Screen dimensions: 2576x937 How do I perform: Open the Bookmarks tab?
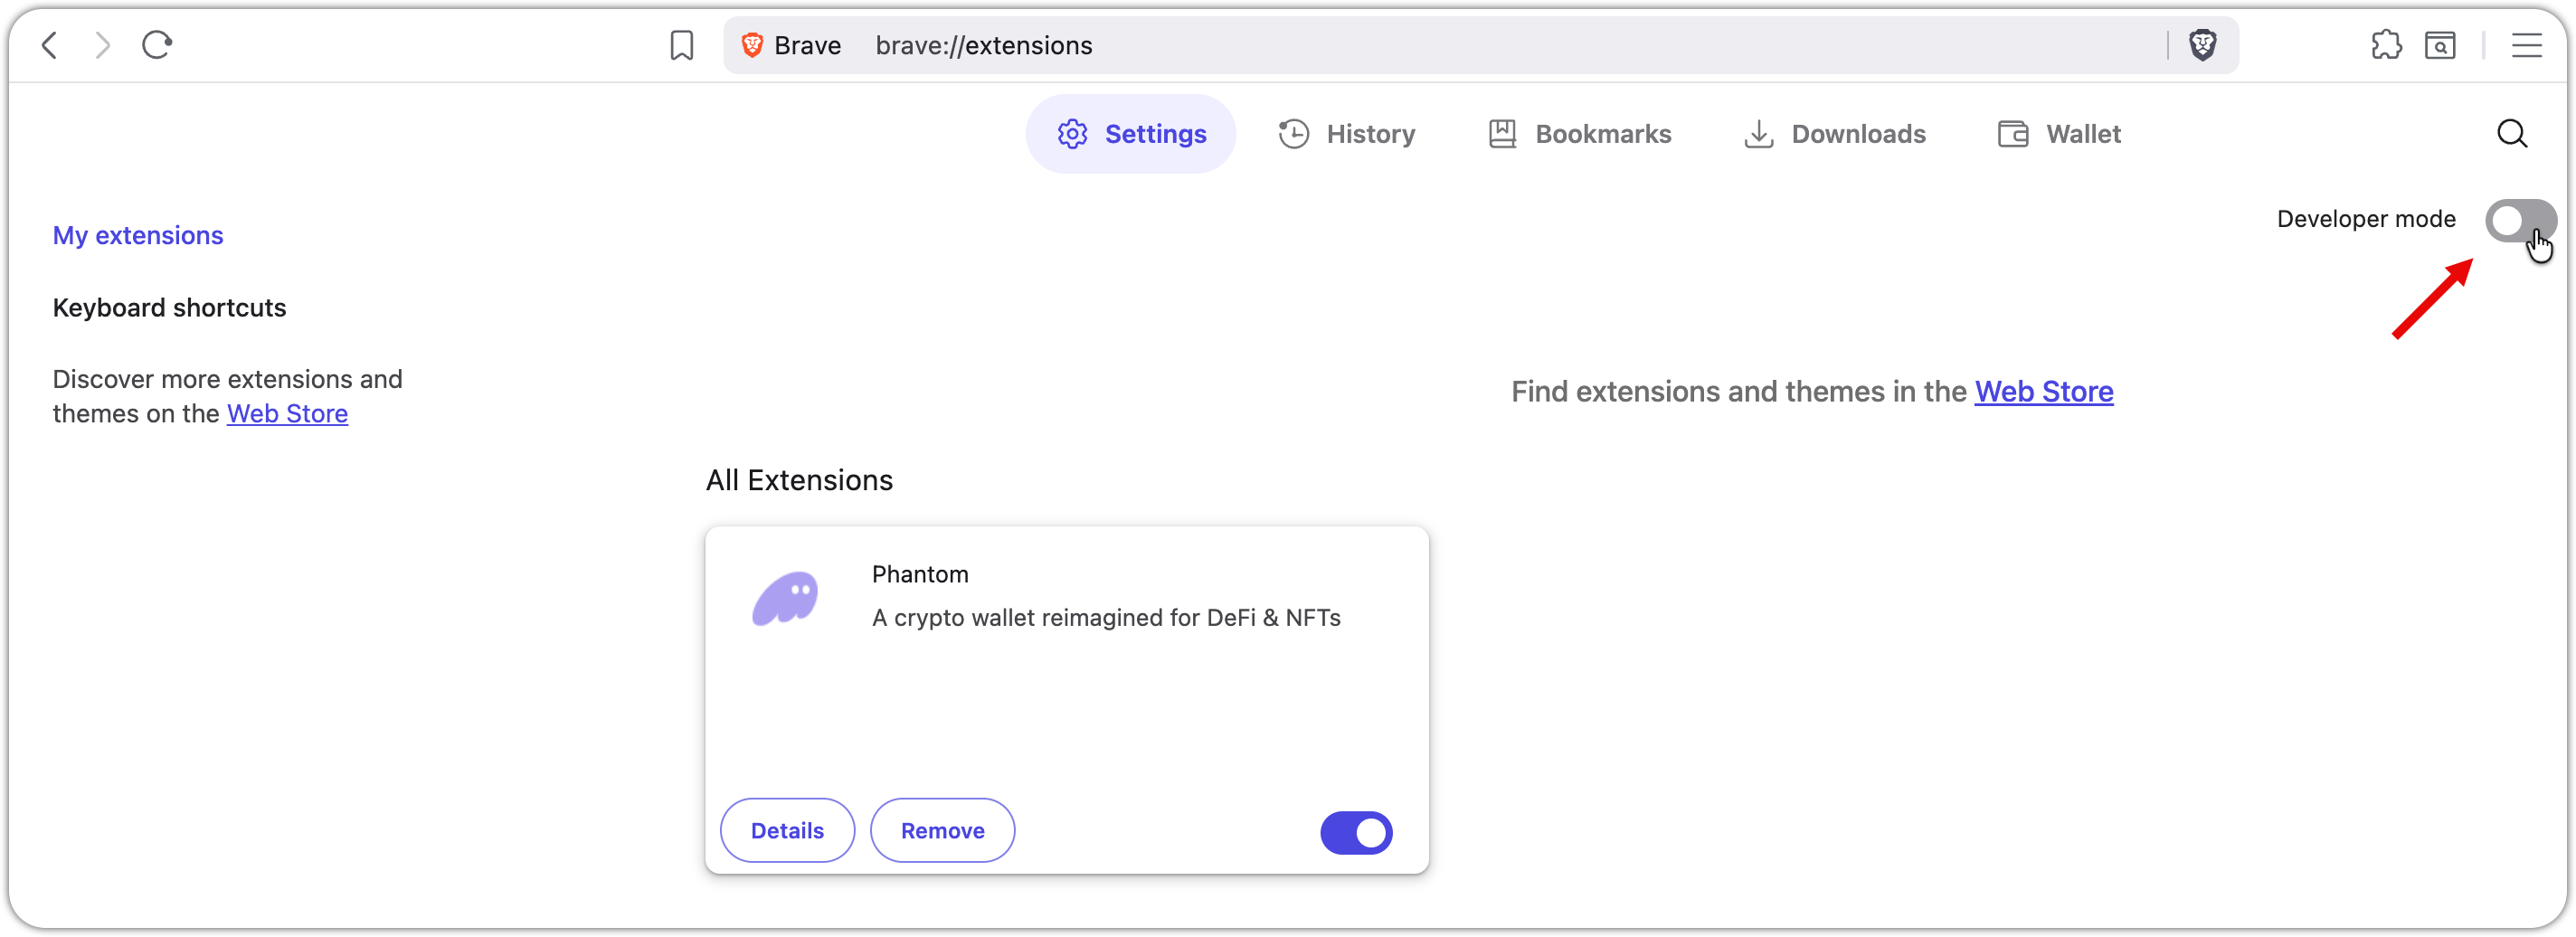(x=1580, y=134)
